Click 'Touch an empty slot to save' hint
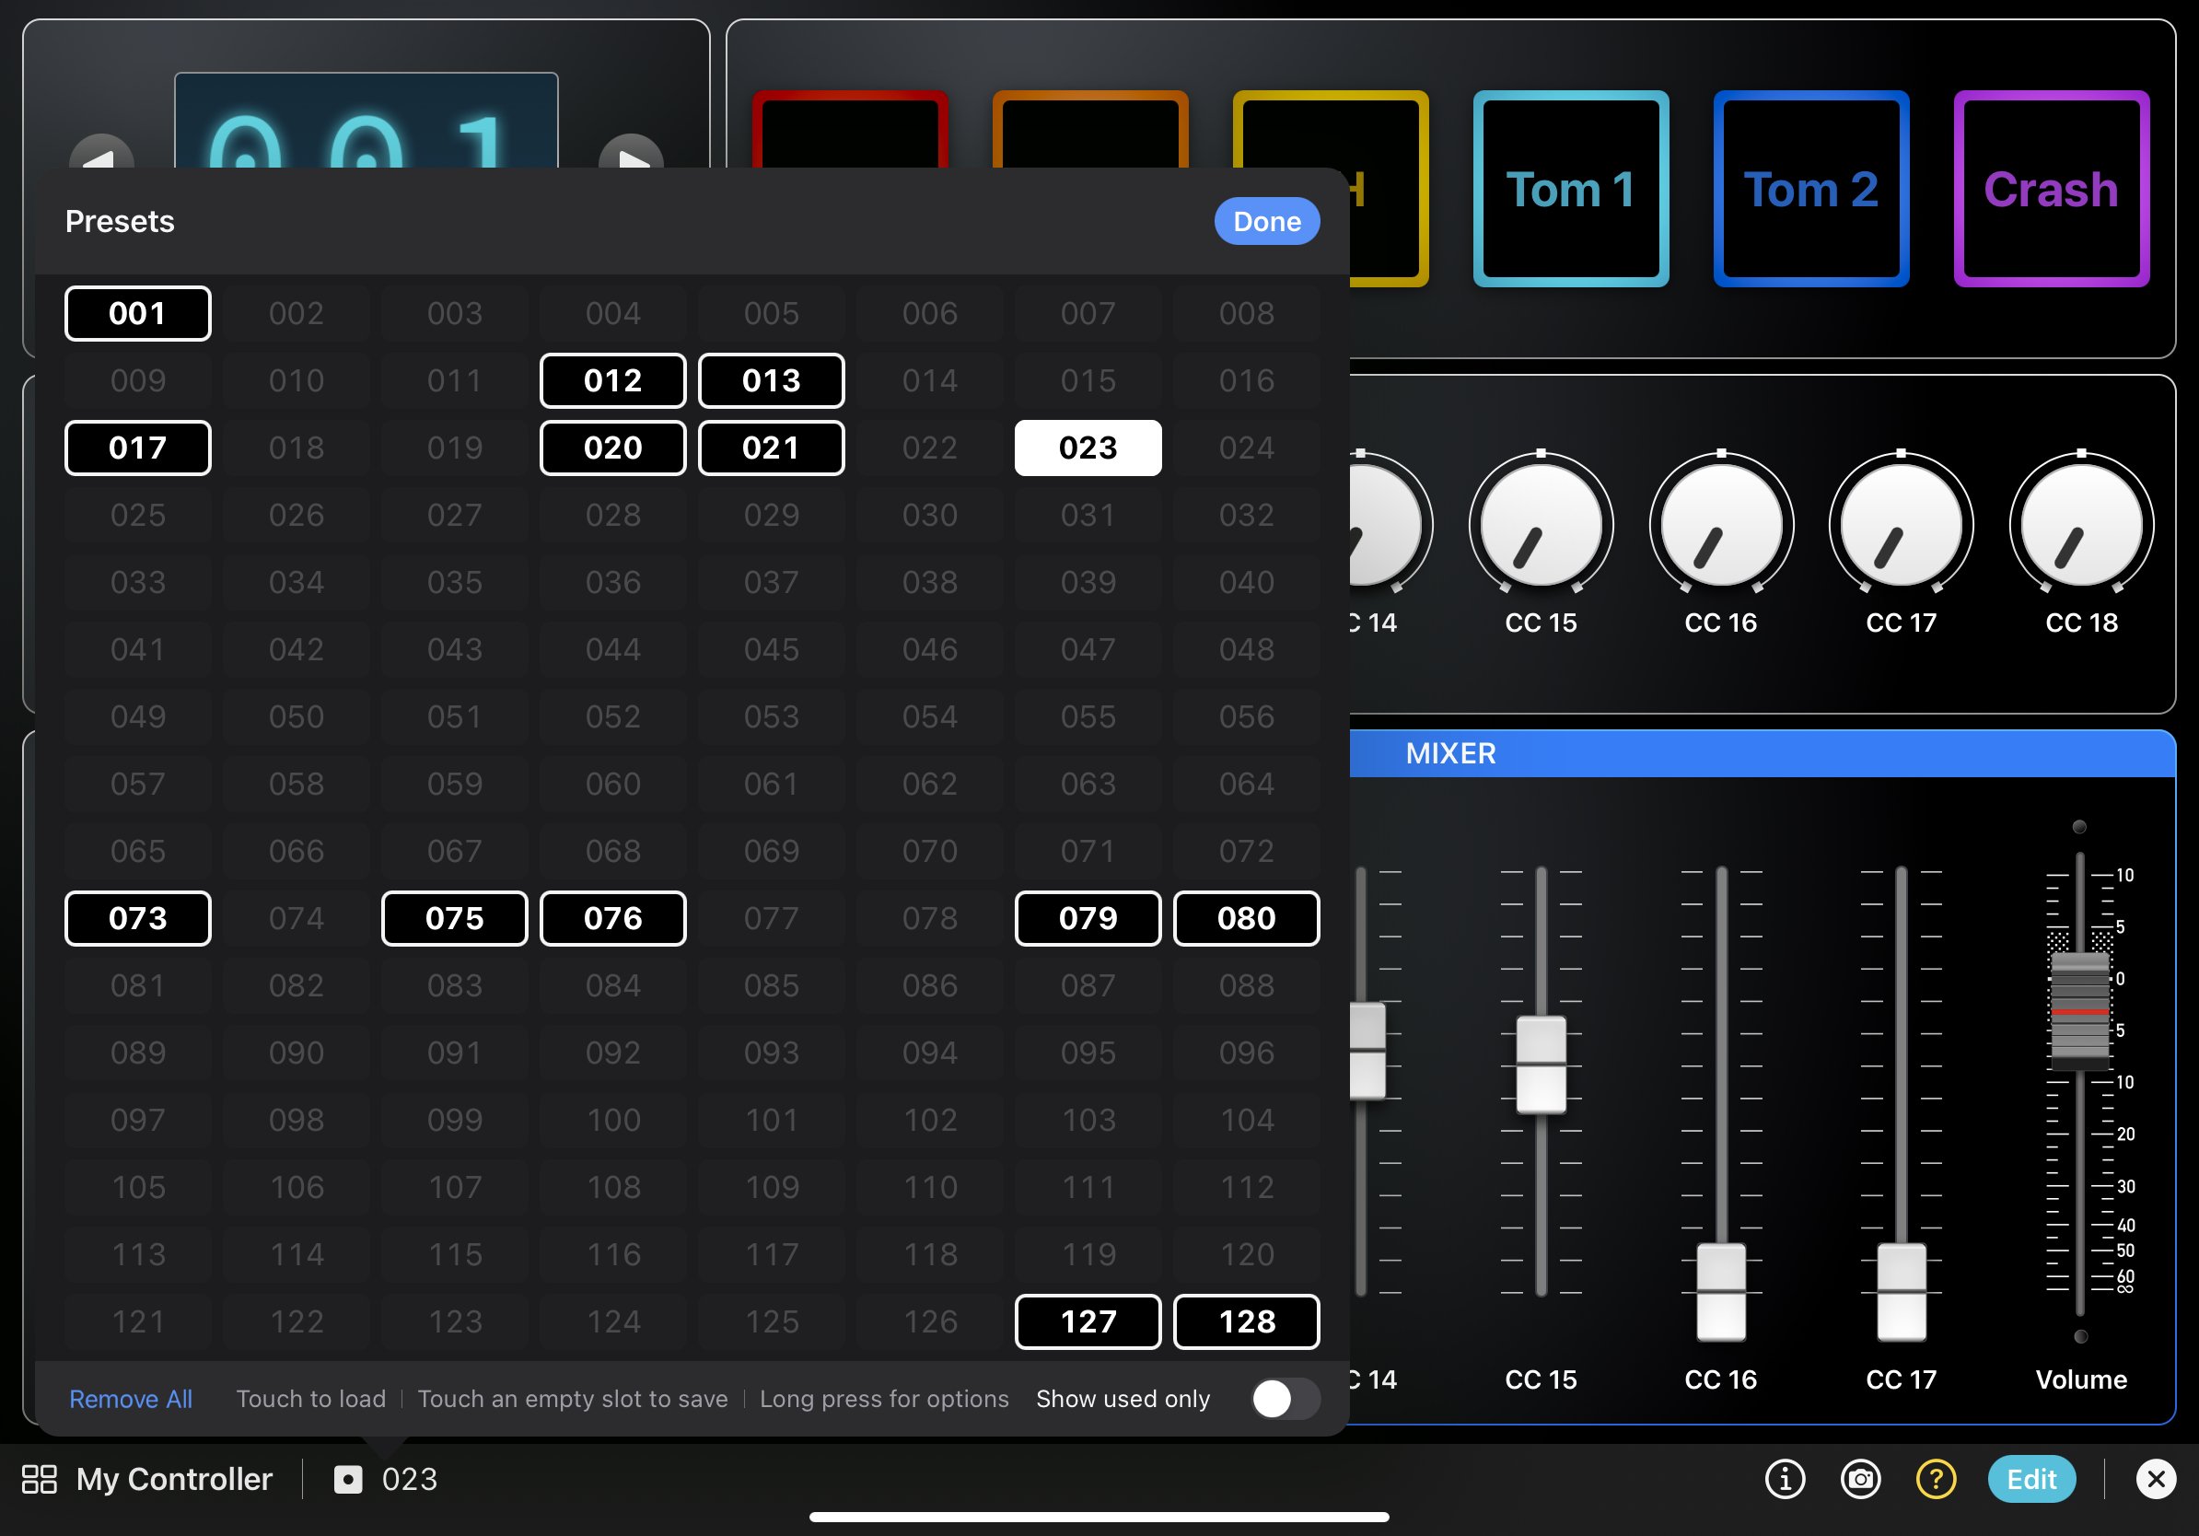The image size is (2199, 1536). (x=573, y=1399)
